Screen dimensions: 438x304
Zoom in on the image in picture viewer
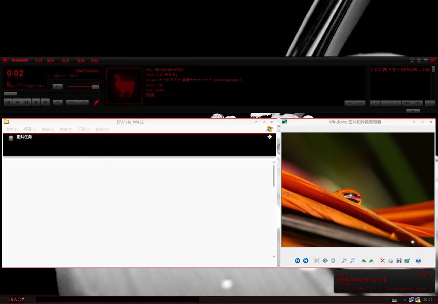(x=344, y=261)
